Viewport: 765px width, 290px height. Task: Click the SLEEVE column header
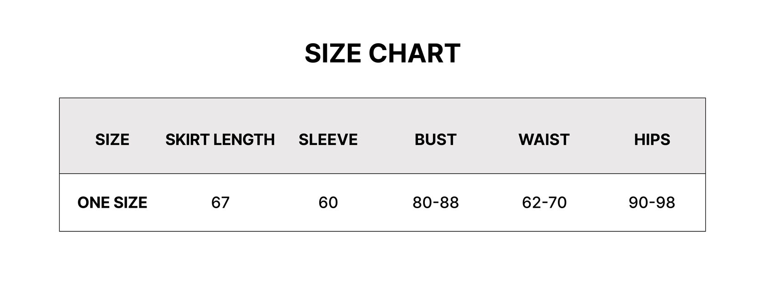[x=328, y=140]
